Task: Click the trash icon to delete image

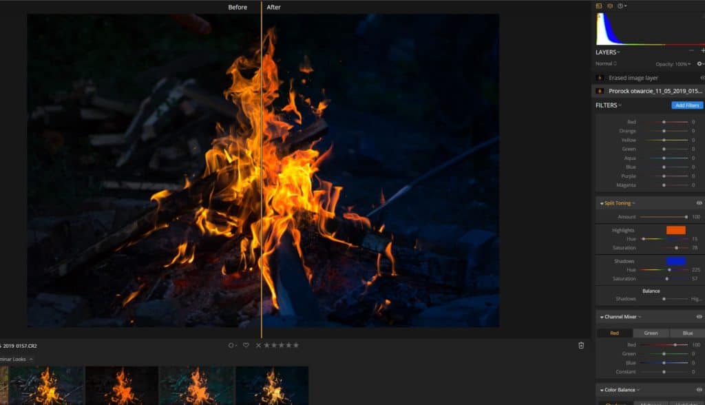Action: (581, 345)
